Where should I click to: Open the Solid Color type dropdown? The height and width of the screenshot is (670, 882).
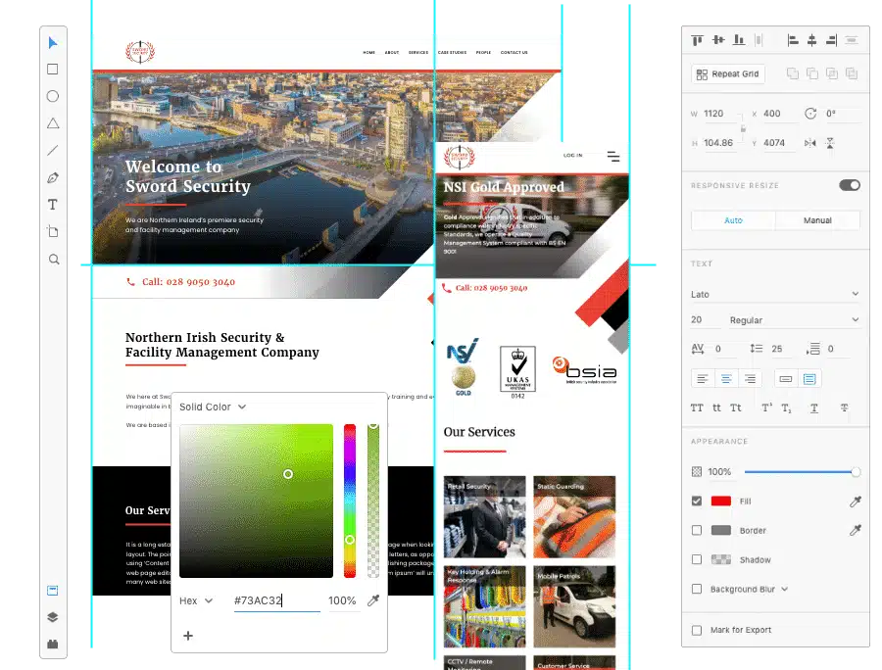click(213, 407)
